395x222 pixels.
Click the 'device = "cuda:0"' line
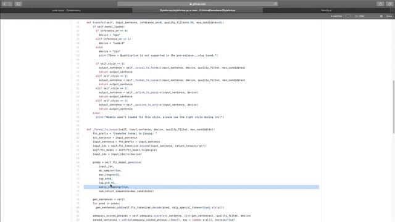pos(112,43)
